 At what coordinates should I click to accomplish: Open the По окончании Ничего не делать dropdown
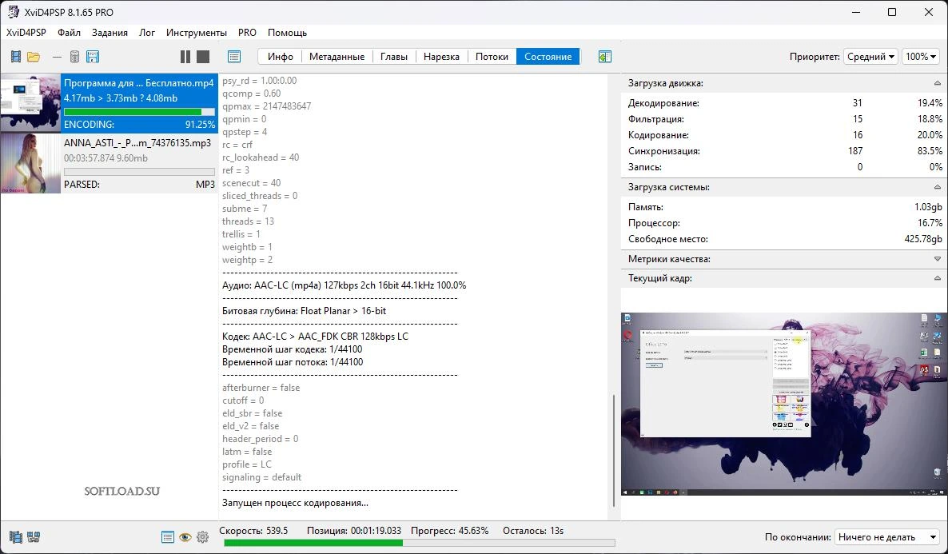pyautogui.click(x=887, y=537)
